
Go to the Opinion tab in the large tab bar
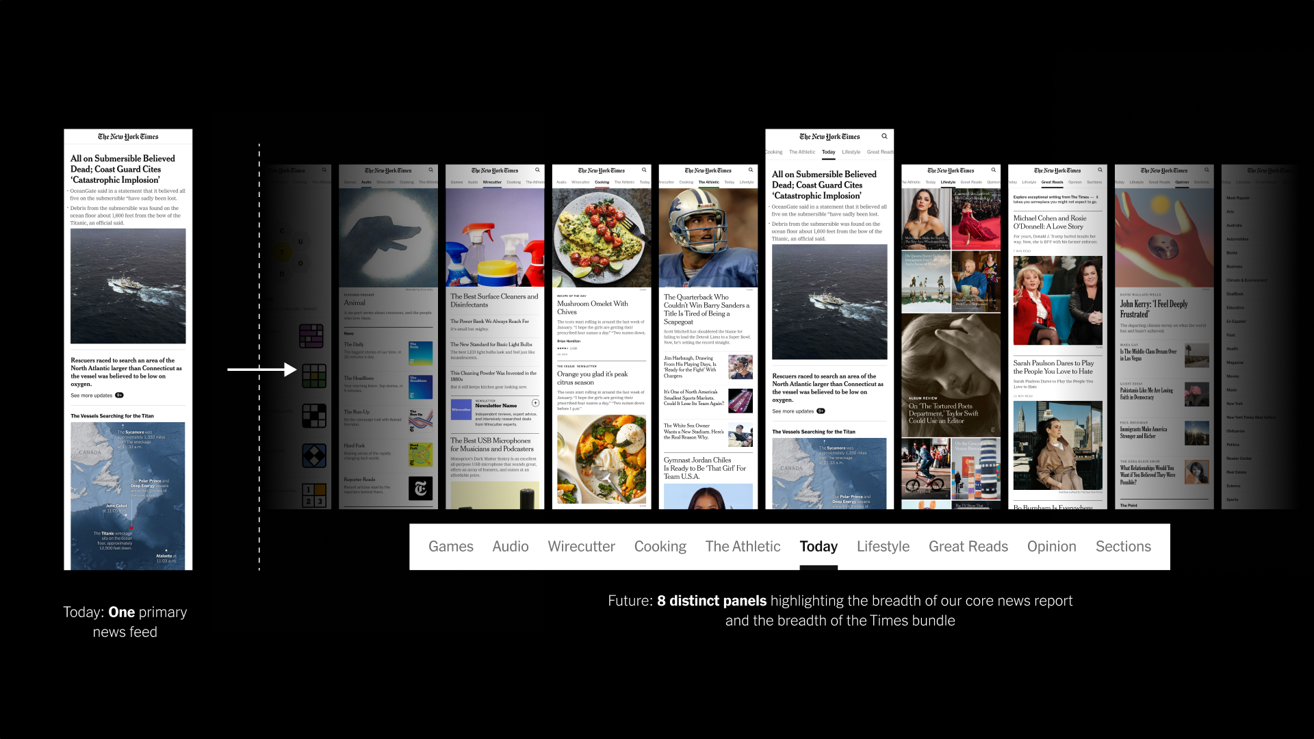tap(1052, 546)
